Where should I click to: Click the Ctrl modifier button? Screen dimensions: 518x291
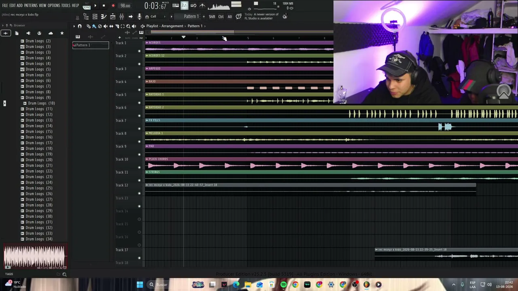pyautogui.click(x=221, y=17)
